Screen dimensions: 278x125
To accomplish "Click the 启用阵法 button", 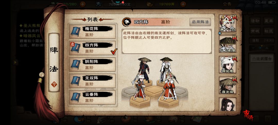I will (x=200, y=22).
